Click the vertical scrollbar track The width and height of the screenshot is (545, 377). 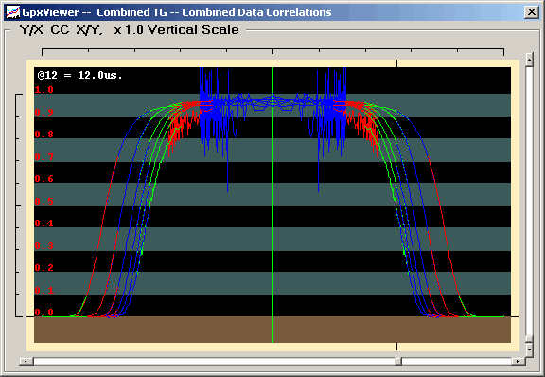tap(529, 200)
